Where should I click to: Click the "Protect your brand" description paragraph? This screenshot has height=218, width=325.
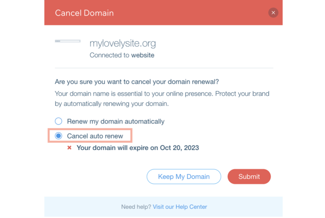pyautogui.click(x=162, y=98)
